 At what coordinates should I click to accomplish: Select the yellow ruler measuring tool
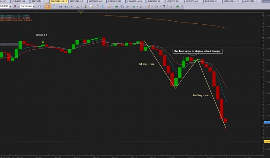(110, 6)
